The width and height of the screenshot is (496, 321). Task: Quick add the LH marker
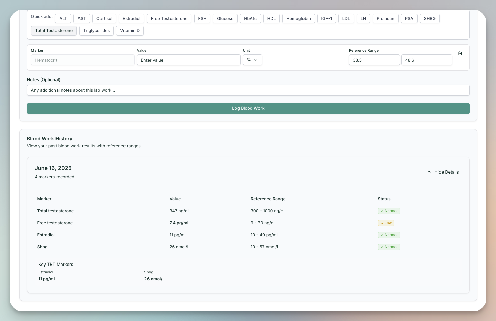click(x=363, y=18)
